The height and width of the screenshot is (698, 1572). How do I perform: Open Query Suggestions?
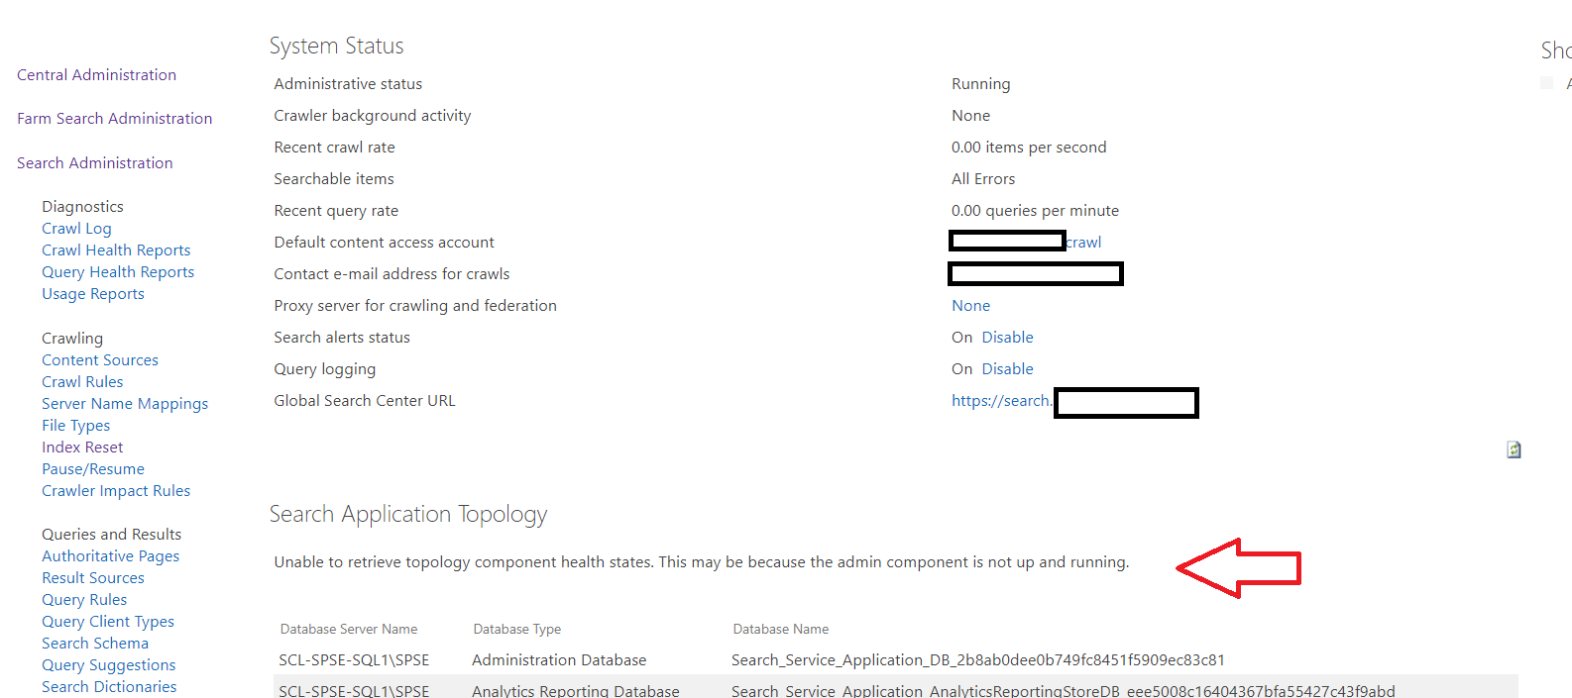click(109, 665)
